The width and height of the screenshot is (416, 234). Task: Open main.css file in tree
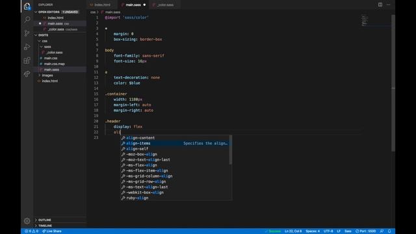(x=51, y=58)
